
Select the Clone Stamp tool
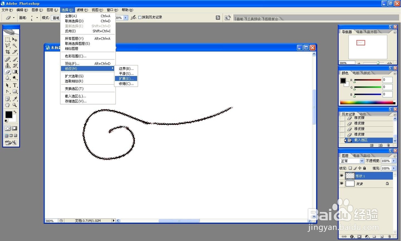(8, 65)
